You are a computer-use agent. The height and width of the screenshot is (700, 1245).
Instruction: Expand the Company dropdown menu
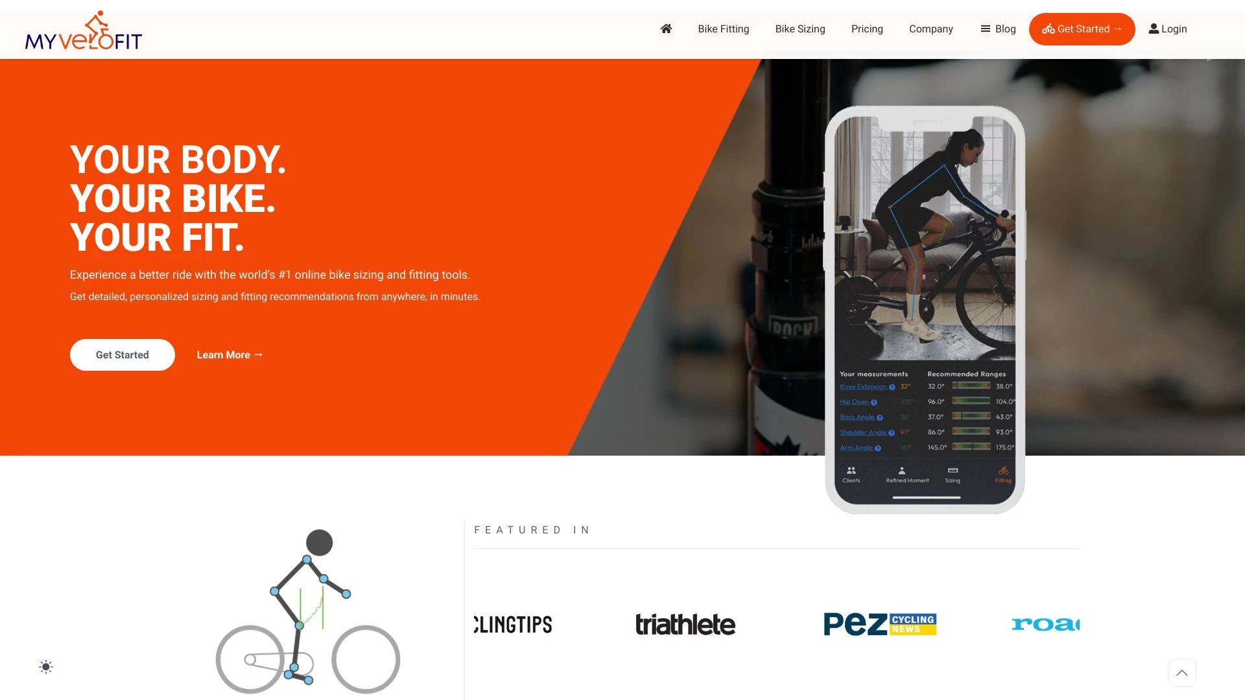931,29
